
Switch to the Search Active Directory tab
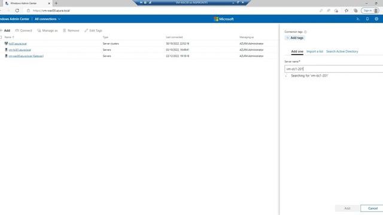point(342,51)
